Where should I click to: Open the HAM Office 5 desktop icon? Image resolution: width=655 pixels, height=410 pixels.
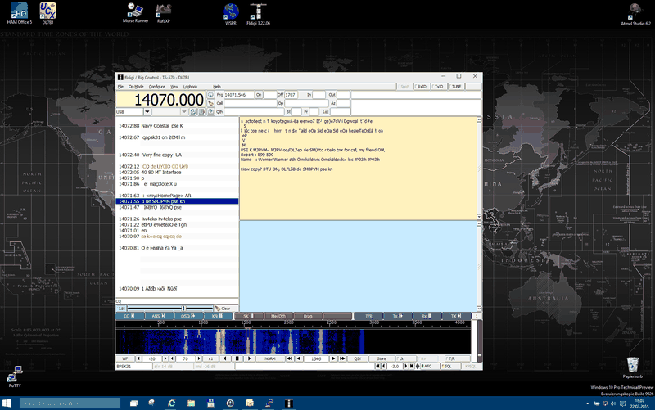[19, 13]
